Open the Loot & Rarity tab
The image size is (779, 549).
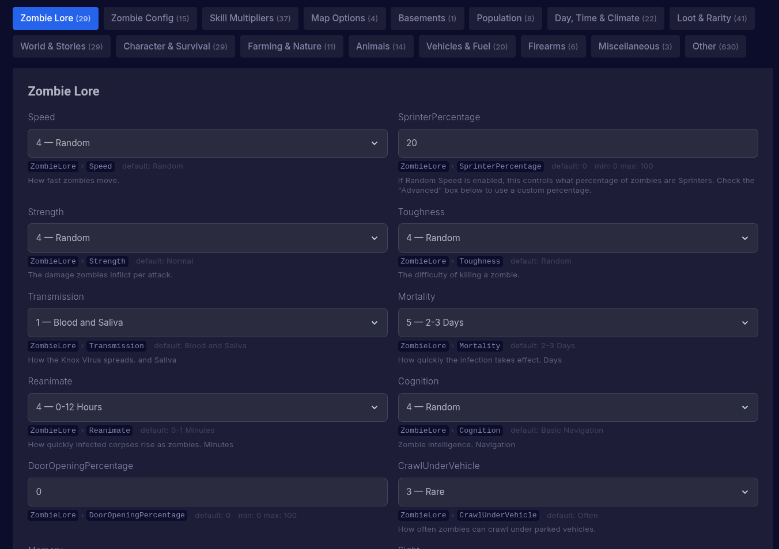[x=712, y=18]
